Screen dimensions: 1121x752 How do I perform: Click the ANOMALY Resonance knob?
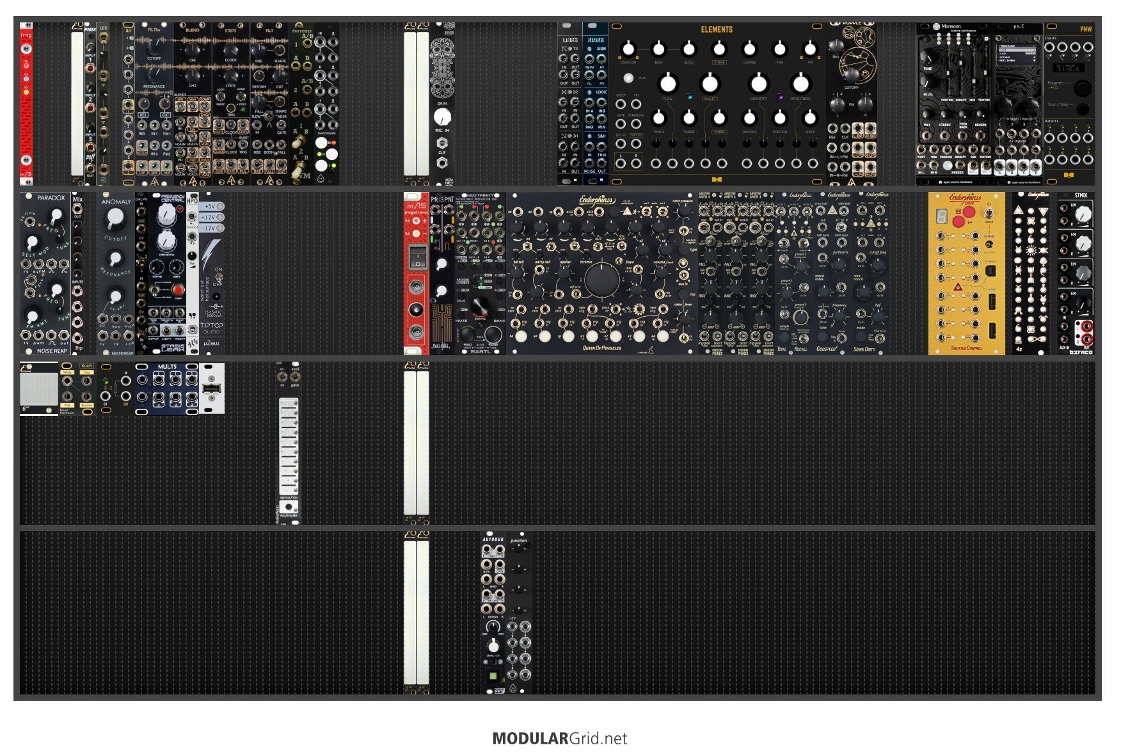pyautogui.click(x=115, y=259)
